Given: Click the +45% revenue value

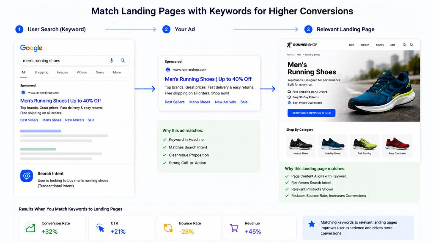Looking at the screenshot, I should pos(253,232).
